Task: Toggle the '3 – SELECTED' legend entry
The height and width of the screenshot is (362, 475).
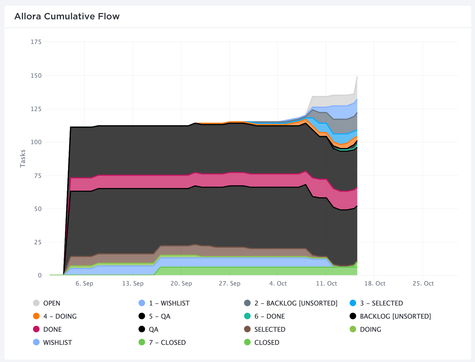Action: pyautogui.click(x=376, y=303)
